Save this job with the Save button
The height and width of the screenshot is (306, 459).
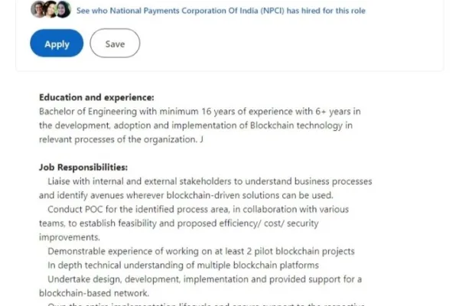[x=115, y=44]
